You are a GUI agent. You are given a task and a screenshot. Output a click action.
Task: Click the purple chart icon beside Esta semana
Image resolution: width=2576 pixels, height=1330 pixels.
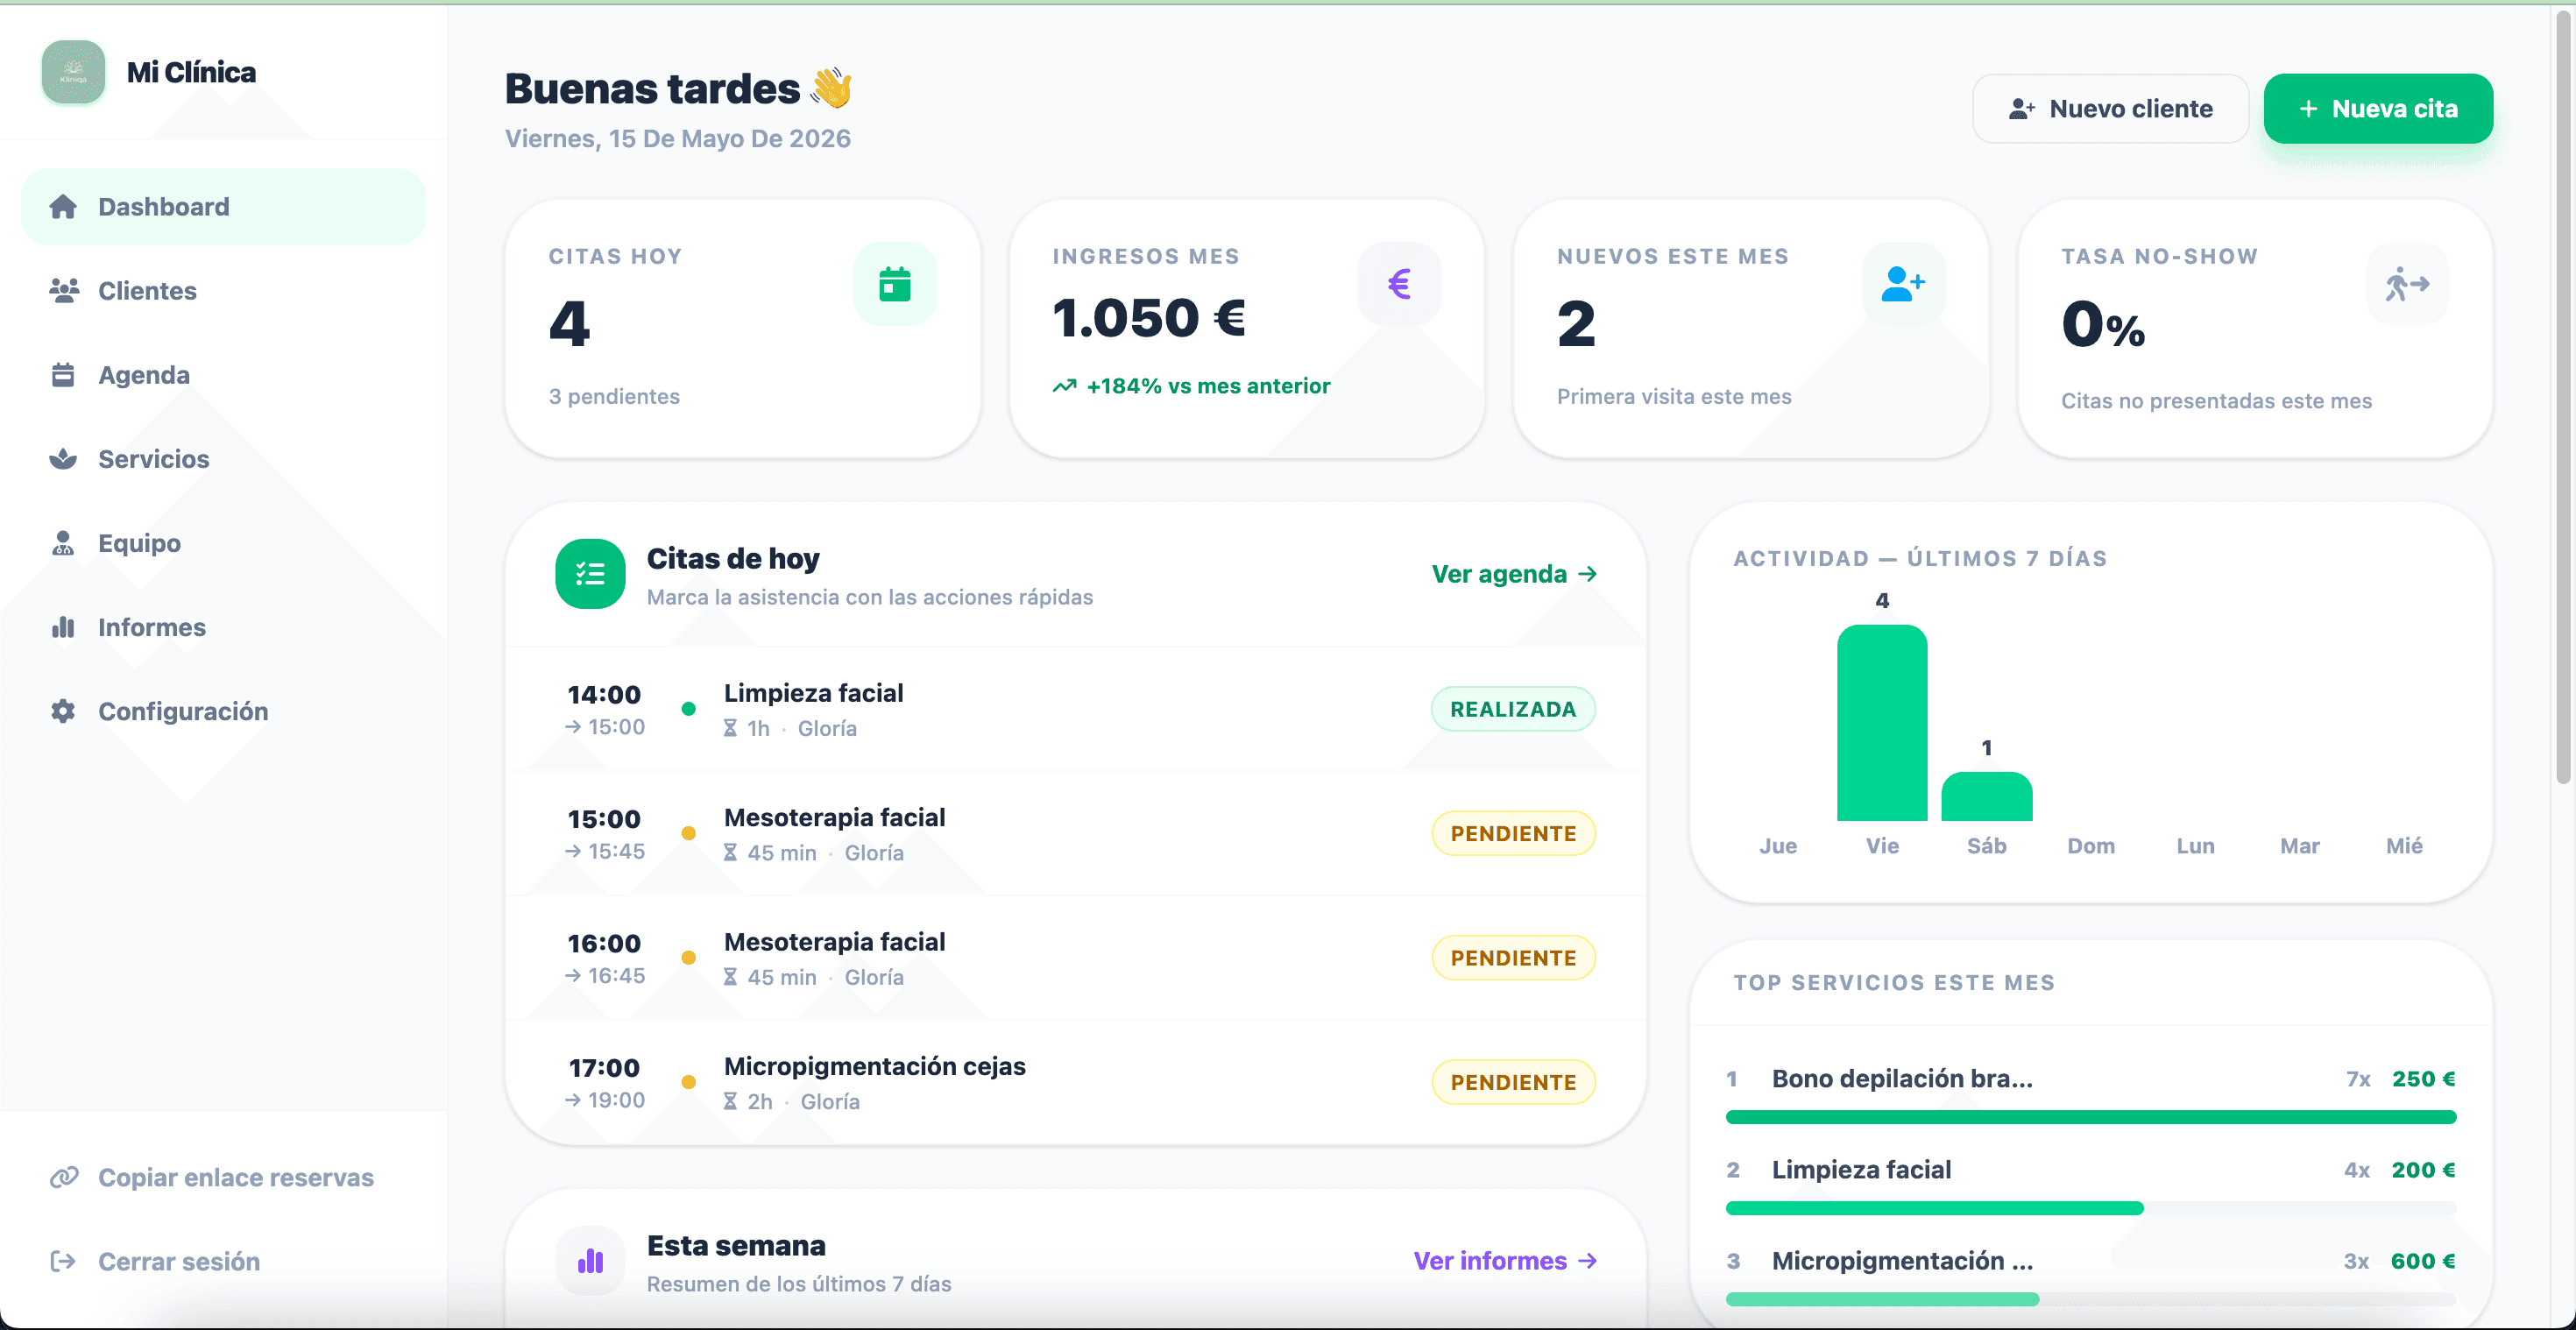click(590, 1261)
